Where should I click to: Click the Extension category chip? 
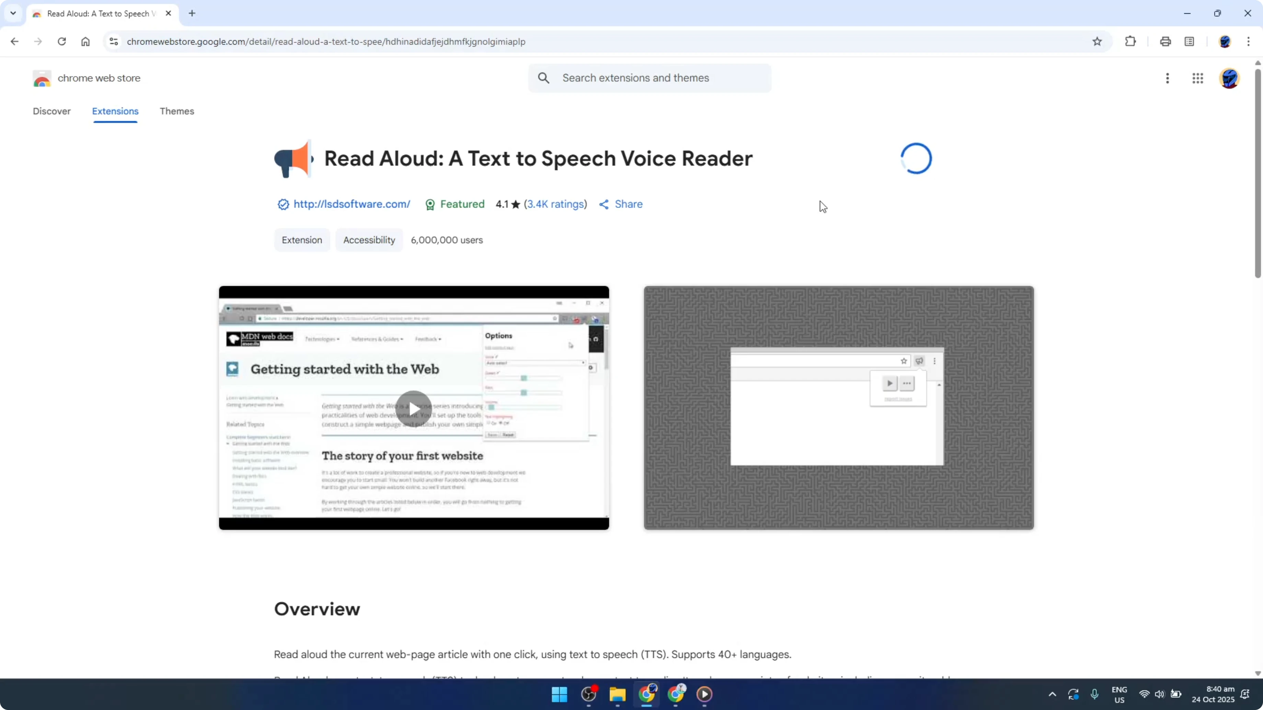(x=302, y=240)
